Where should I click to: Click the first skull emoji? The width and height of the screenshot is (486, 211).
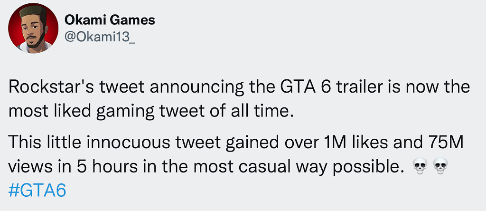click(418, 167)
